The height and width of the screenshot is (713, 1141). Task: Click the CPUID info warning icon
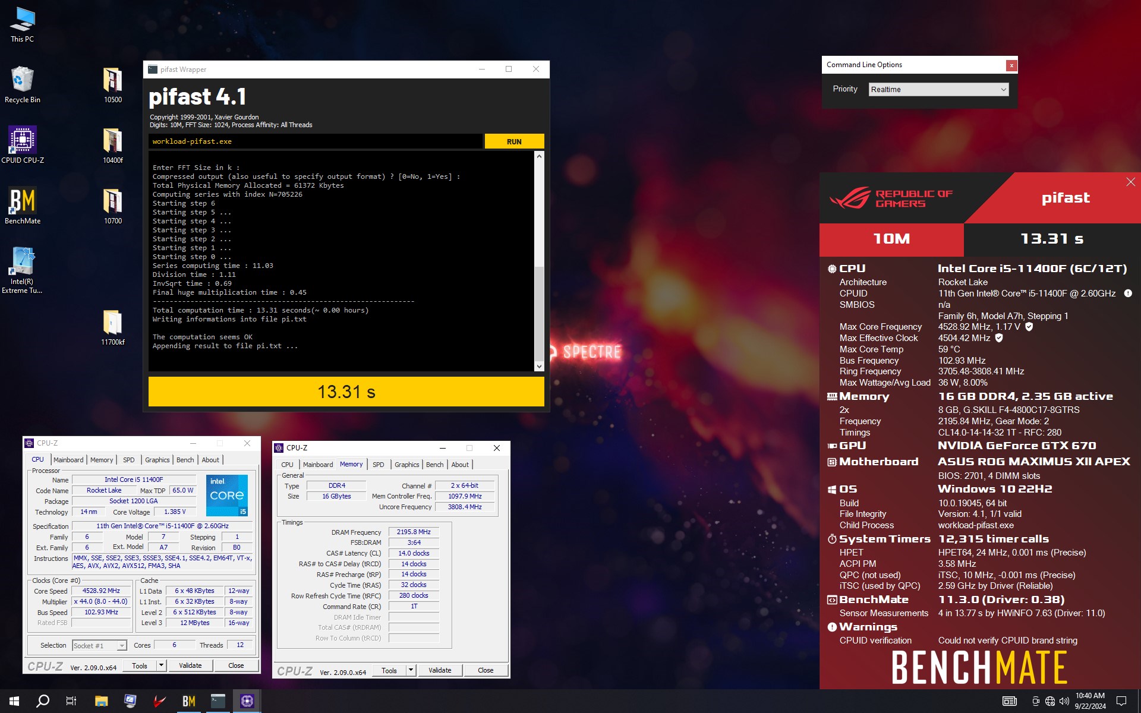(x=1128, y=294)
